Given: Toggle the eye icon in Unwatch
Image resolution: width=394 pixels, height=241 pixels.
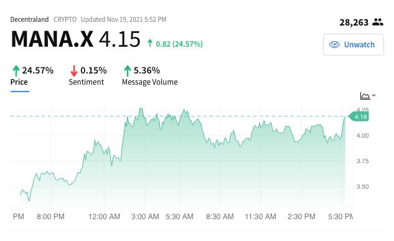Looking at the screenshot, I should [334, 44].
